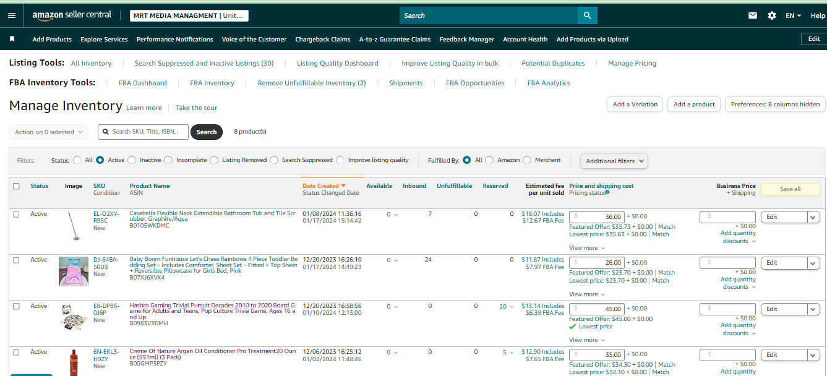Go to FBA Dashboard tool
Image resolution: width=827 pixels, height=376 pixels.
pyautogui.click(x=143, y=83)
